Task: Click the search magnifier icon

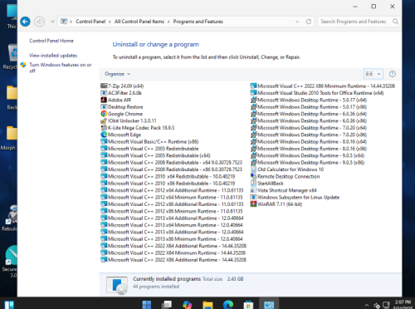Action: [395, 22]
